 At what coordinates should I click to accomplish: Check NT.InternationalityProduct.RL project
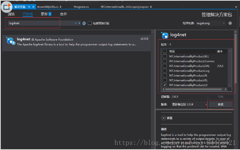point(165,80)
